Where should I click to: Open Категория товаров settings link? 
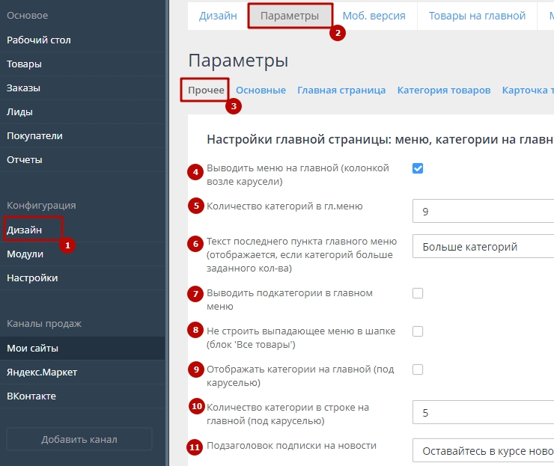tap(444, 90)
